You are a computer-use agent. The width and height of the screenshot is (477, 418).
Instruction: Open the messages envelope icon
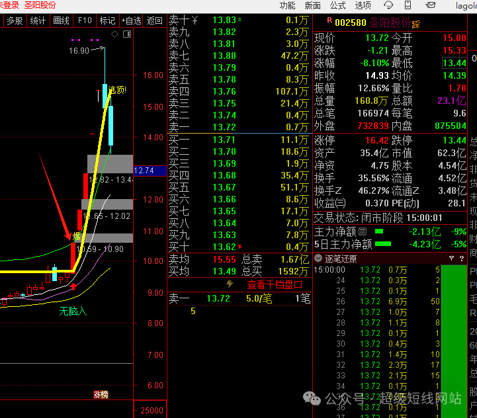coord(430,5)
